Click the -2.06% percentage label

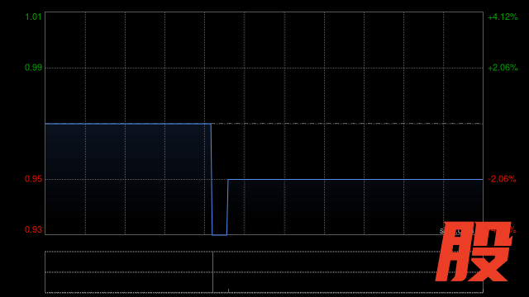(x=502, y=179)
